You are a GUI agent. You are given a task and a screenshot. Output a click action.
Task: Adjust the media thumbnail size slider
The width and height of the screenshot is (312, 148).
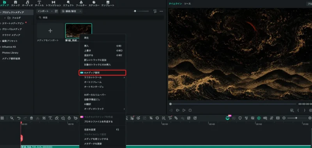[x=135, y=11]
